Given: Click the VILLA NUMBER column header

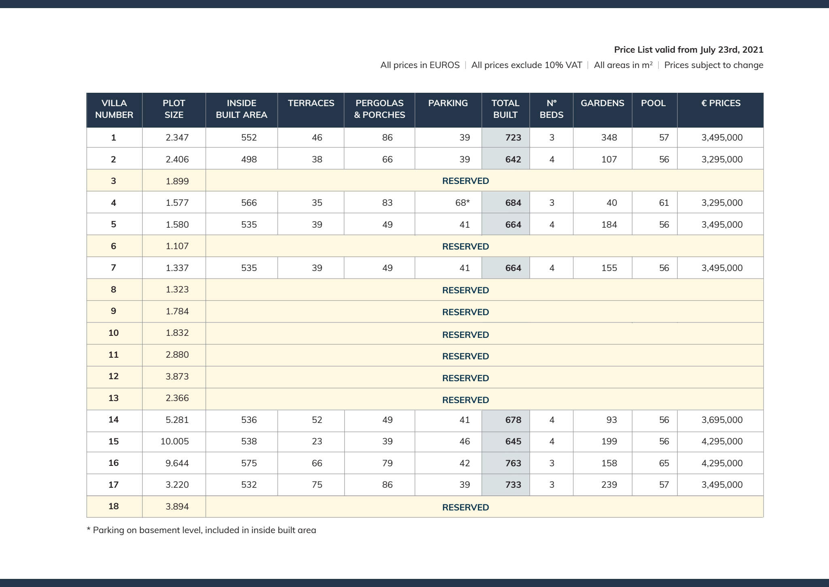Looking at the screenshot, I should pyautogui.click(x=114, y=109).
